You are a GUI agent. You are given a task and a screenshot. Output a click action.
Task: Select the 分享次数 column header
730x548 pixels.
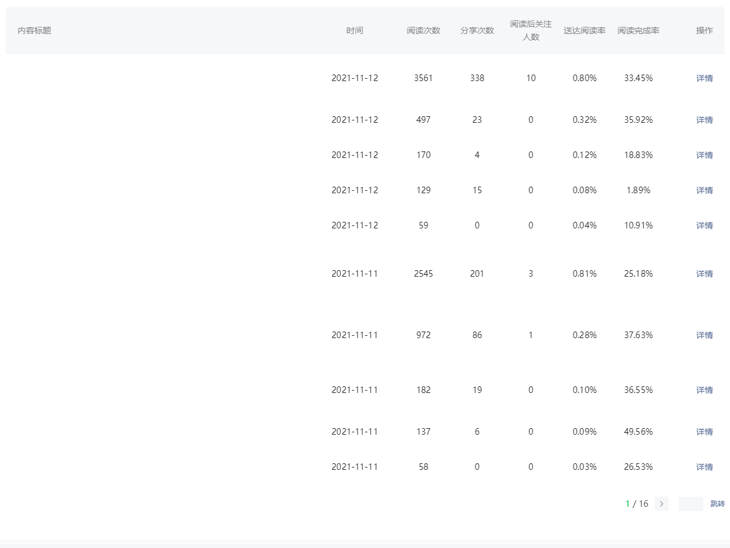click(477, 30)
